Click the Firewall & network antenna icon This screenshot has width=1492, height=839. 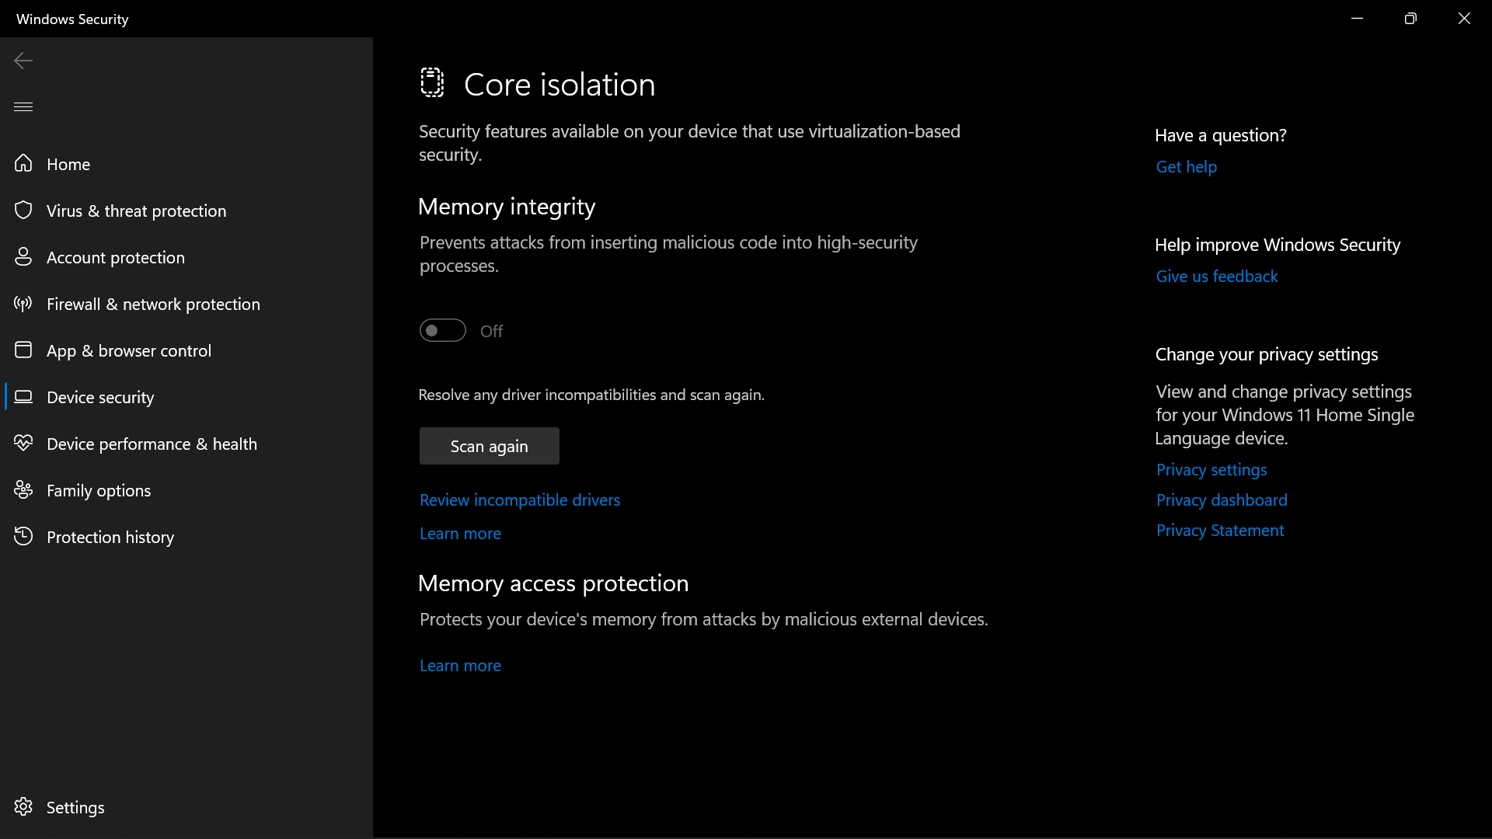coord(23,303)
